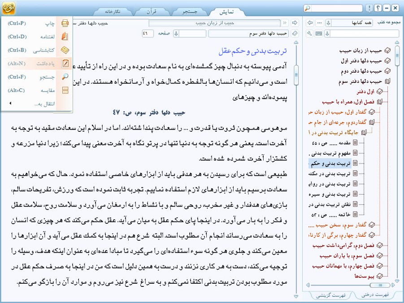The image size is (404, 303).
Task: Select the فهرست درختی bottom tab
Action: (x=375, y=295)
